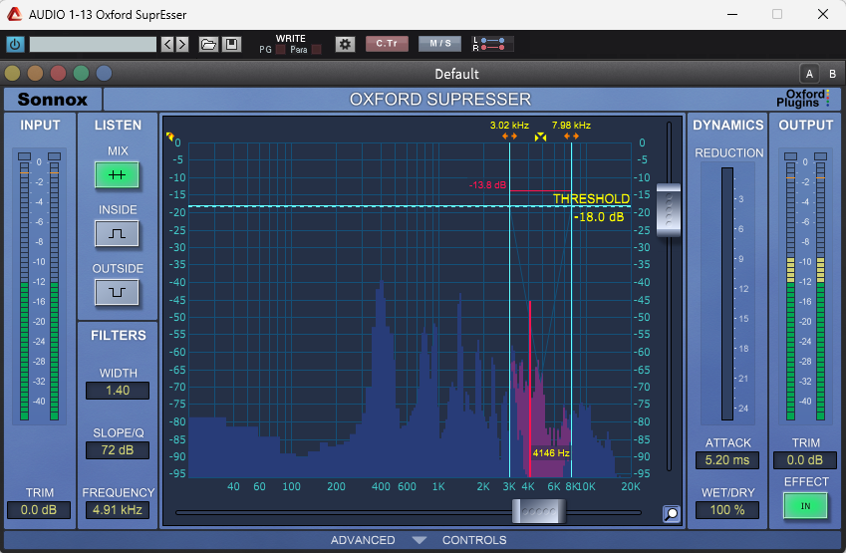This screenshot has width=846, height=553.
Task: Click the WET/DRY 100 % field
Action: pyautogui.click(x=727, y=510)
